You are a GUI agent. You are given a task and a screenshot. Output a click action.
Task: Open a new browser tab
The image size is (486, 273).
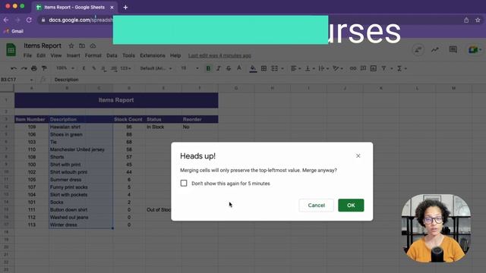(125, 7)
